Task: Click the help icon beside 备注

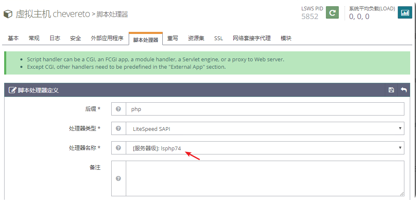Action: (119, 178)
